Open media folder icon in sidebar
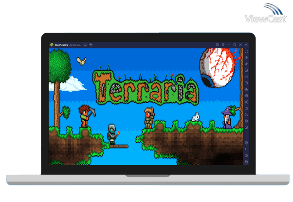293x202 pixels. (246, 108)
